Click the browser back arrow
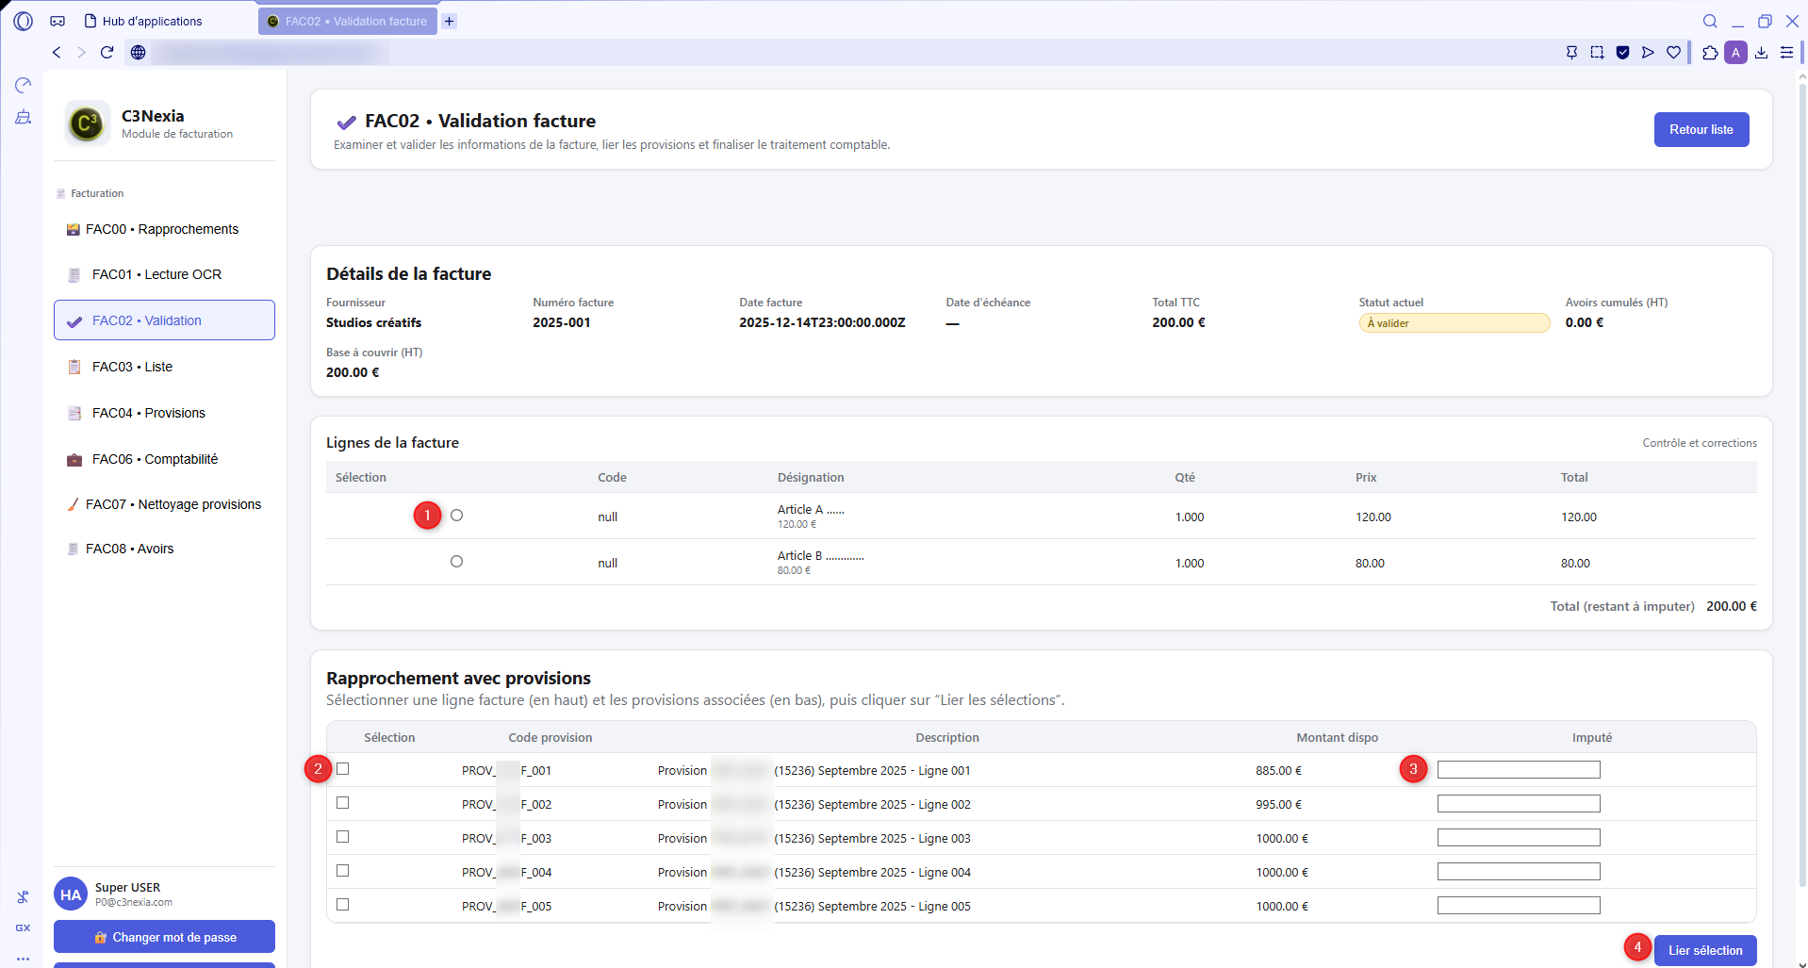Viewport: 1808px width, 968px height. click(57, 53)
